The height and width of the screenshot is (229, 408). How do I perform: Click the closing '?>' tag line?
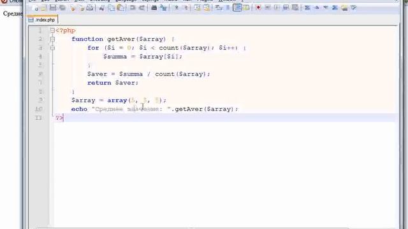[x=59, y=118]
